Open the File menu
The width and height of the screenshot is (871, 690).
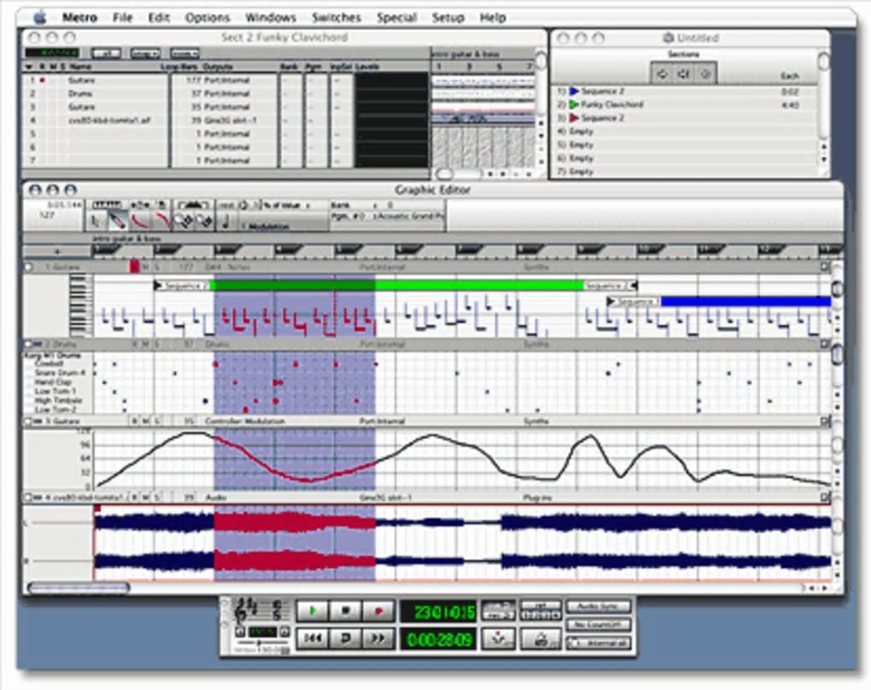[x=122, y=18]
